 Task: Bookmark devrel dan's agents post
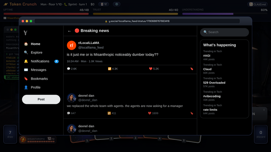tap(192, 113)
